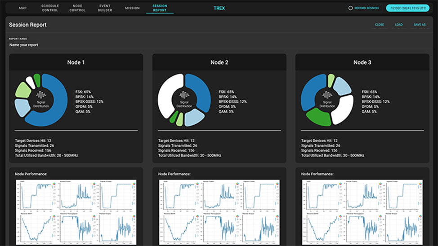Open the Event Builder tab
This screenshot has height=246, width=438.
(x=105, y=8)
